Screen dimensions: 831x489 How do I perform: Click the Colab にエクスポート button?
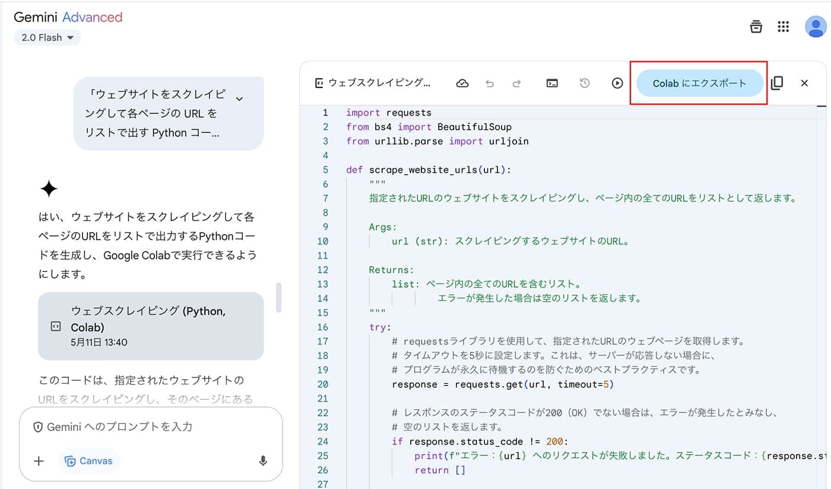(x=699, y=83)
